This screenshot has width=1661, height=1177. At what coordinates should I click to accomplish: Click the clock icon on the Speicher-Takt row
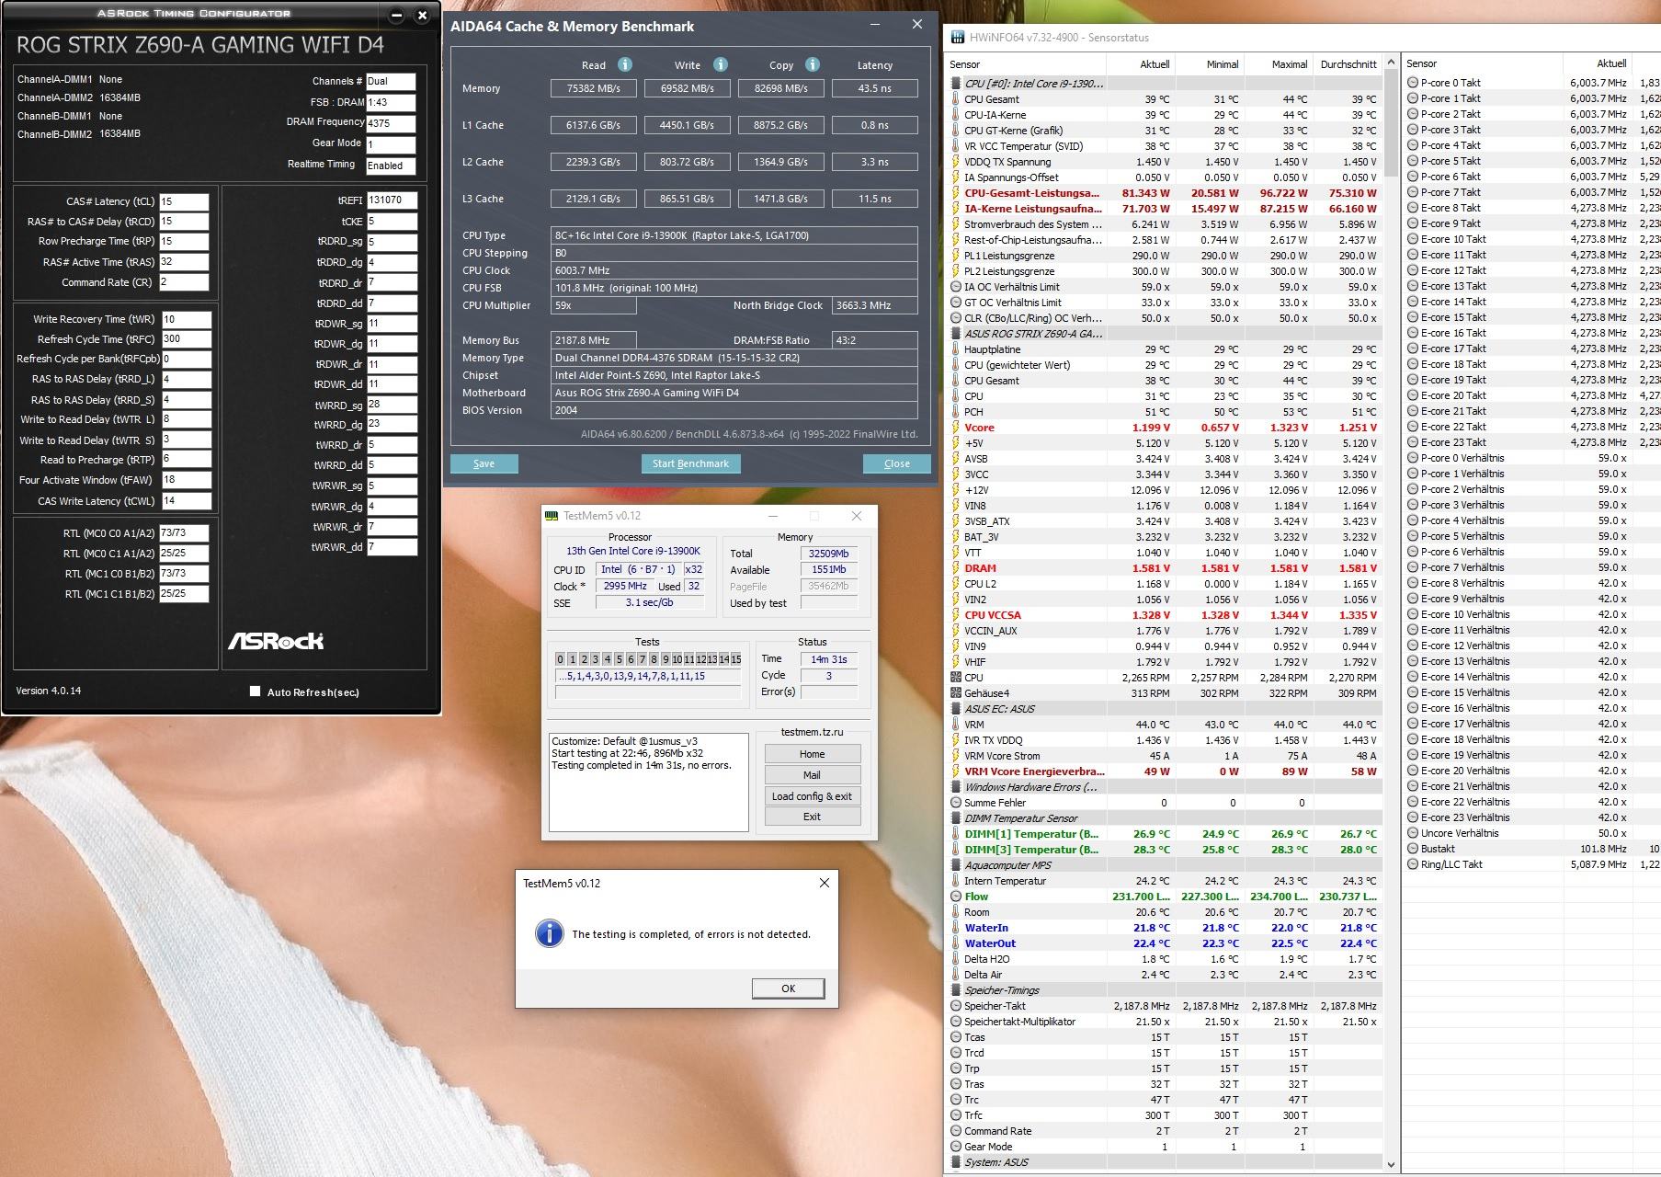coord(956,1006)
